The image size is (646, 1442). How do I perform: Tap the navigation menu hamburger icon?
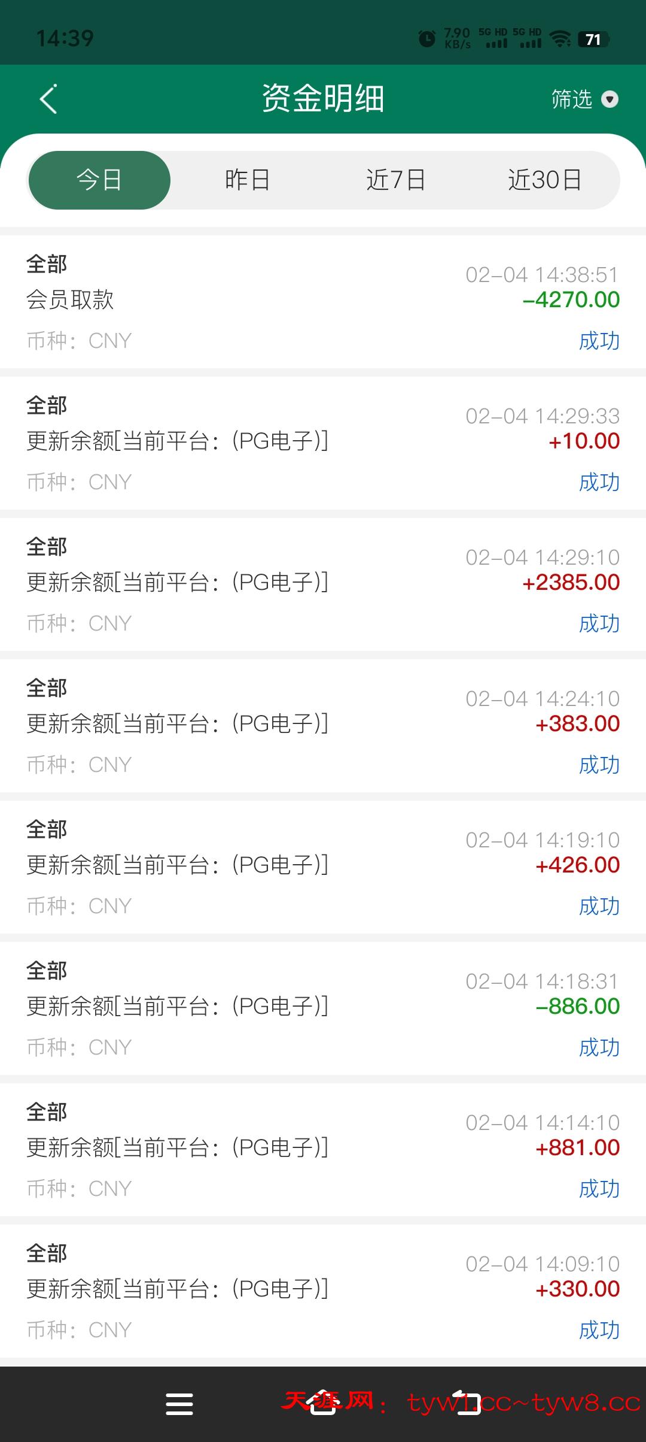point(179,1403)
